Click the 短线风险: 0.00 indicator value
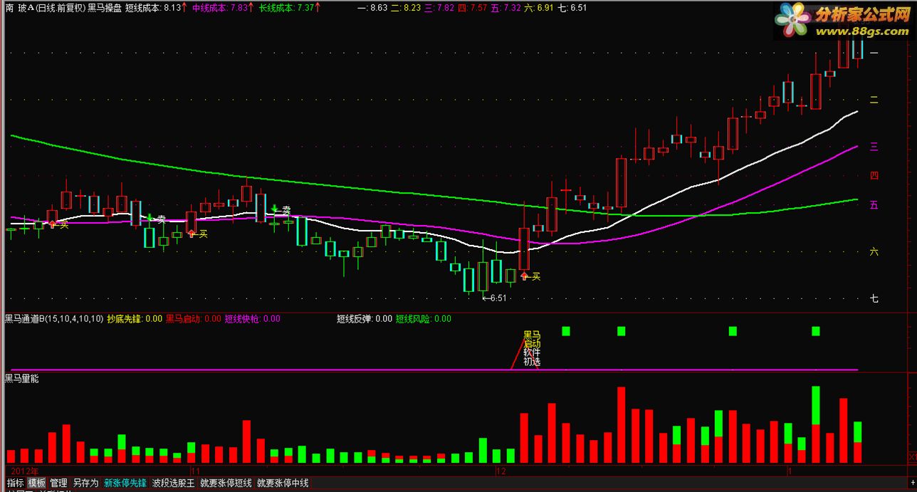This screenshot has height=492, width=917. 424,319
